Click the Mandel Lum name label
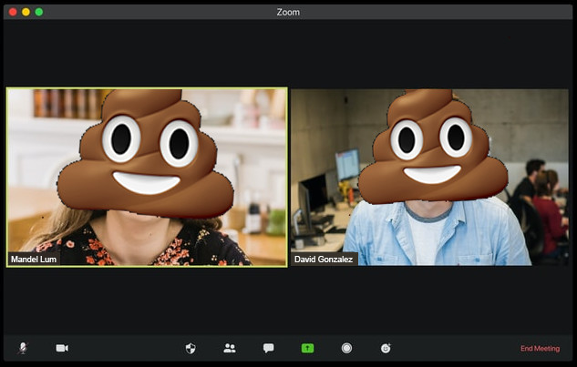Screen dimensions: 577x367 tap(33, 260)
